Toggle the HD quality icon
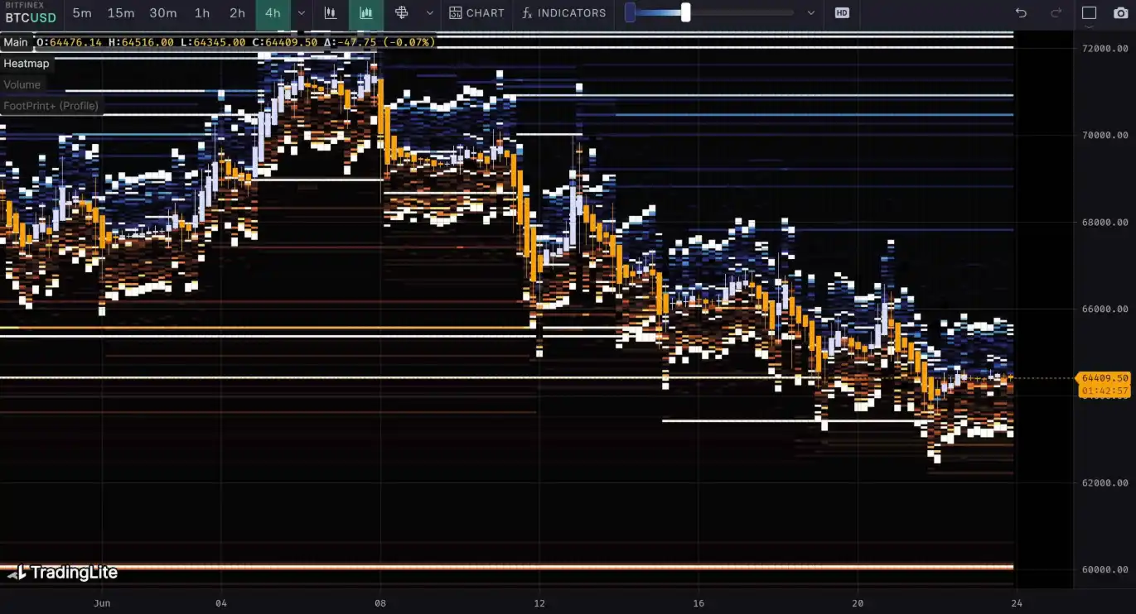Image resolution: width=1136 pixels, height=614 pixels. click(x=842, y=13)
